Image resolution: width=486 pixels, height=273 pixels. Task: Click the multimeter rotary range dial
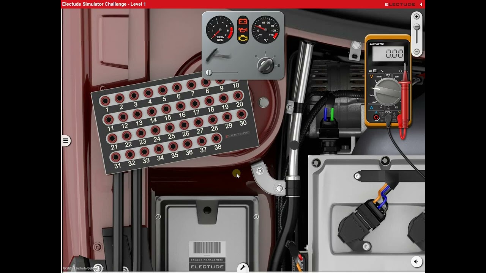pyautogui.click(x=387, y=91)
